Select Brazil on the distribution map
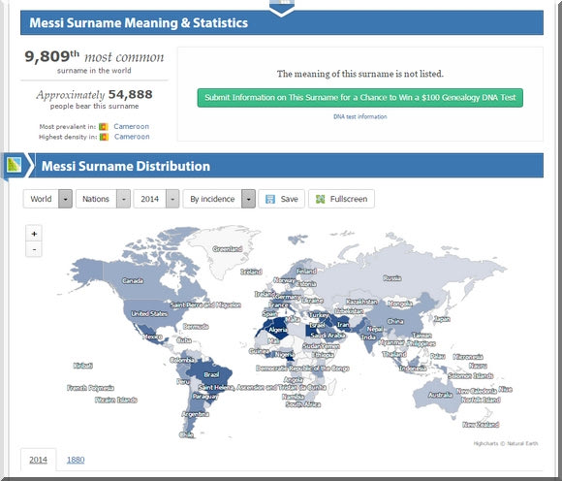Screen dimensions: 562x481 tap(211, 374)
